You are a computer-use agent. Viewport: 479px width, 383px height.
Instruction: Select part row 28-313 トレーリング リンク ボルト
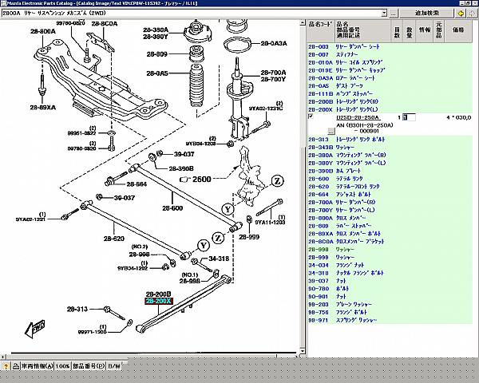pos(390,140)
